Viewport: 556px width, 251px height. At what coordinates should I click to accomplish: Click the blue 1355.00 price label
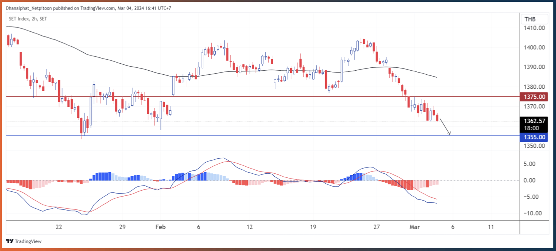coord(534,137)
